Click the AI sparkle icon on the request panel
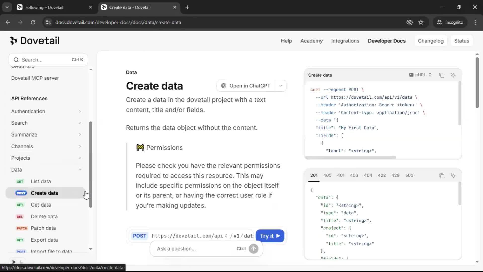Screen dimensions: 483x272 click(x=453, y=75)
